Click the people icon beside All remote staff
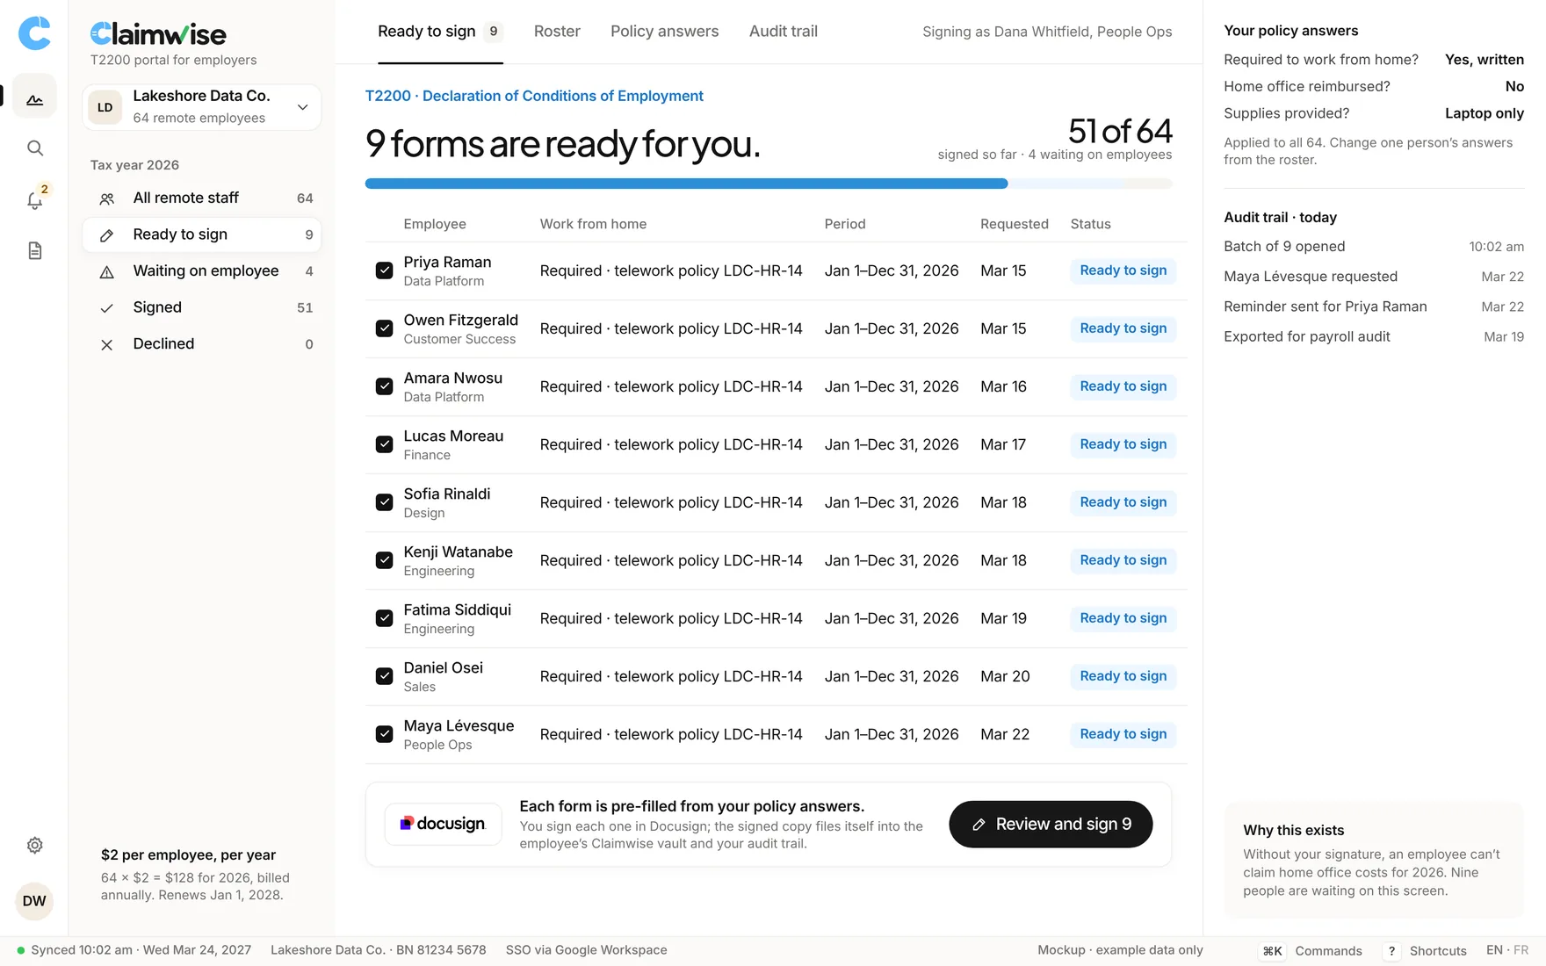The image size is (1546, 966). [106, 198]
